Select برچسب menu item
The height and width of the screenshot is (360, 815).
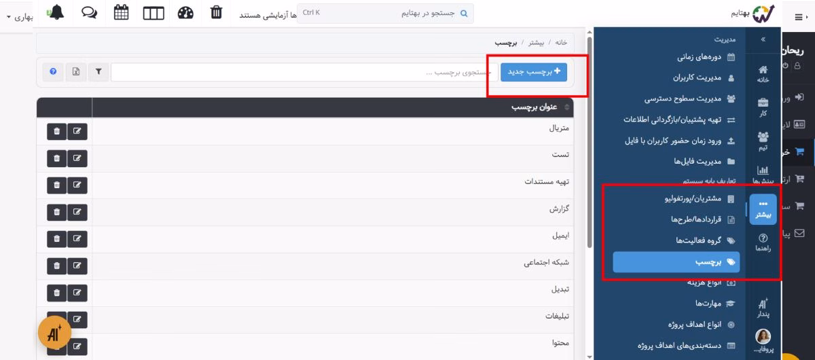676,262
